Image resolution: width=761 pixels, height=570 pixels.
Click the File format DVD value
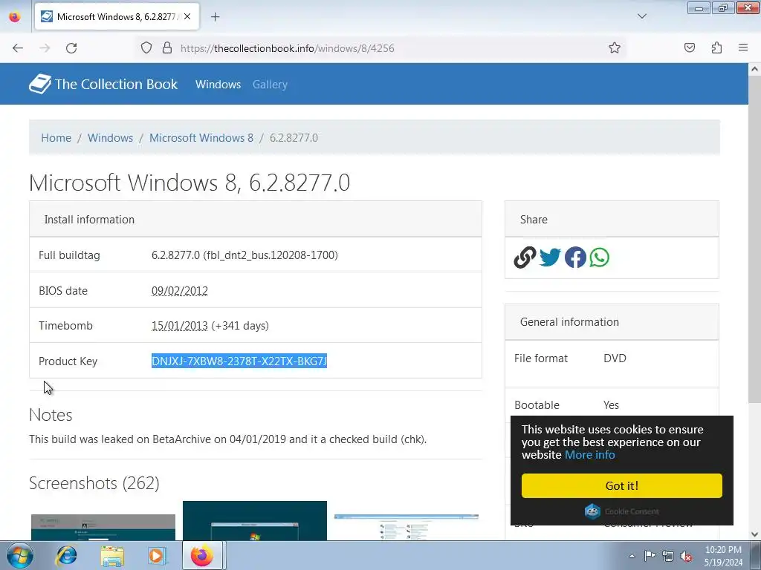click(615, 358)
